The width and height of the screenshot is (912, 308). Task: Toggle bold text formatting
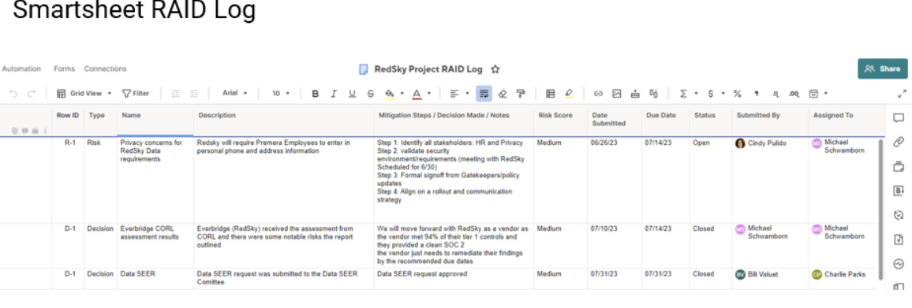316,94
